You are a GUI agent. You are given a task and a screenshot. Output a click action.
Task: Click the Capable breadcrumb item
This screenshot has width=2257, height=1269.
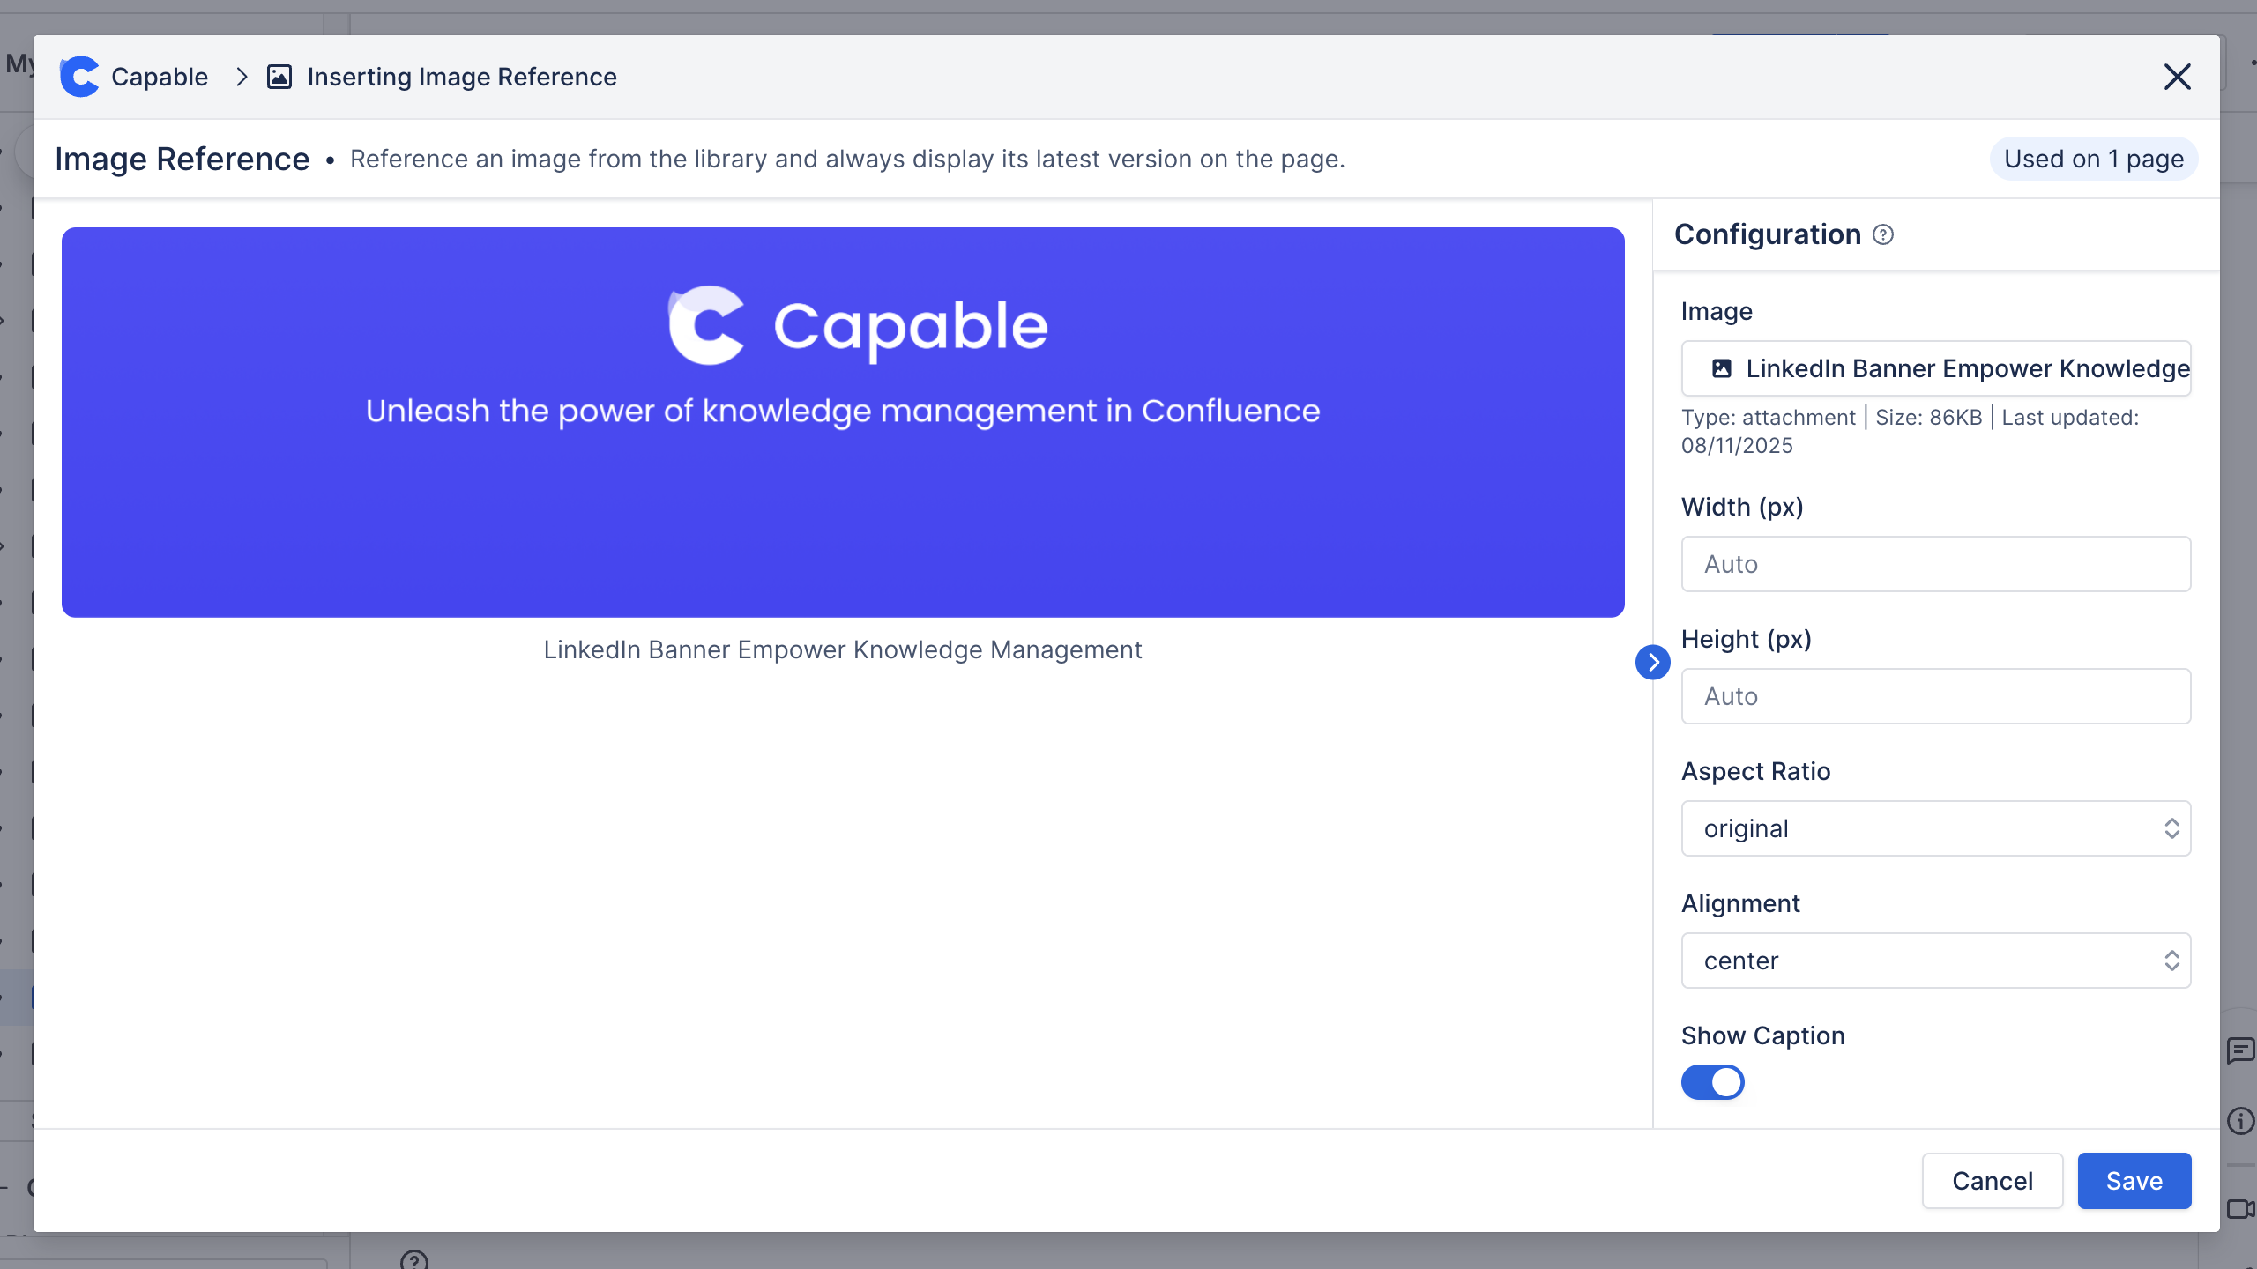tap(160, 77)
